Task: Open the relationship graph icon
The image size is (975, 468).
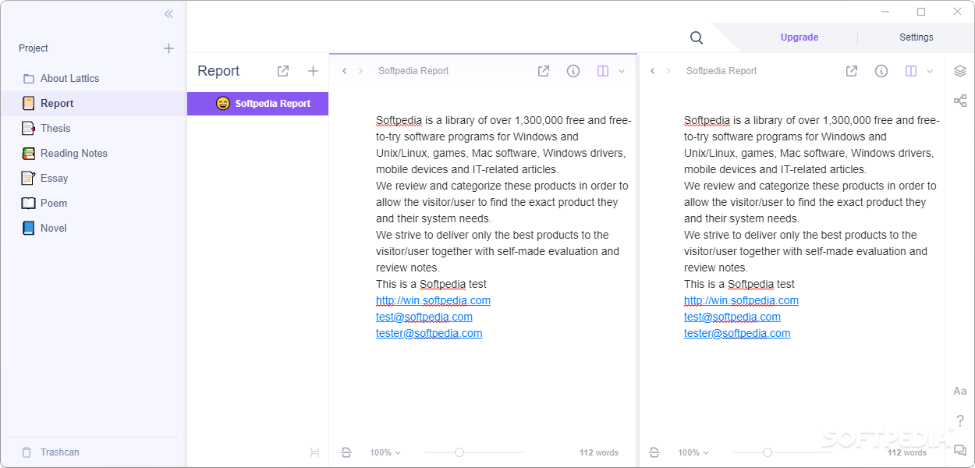Action: click(x=960, y=101)
